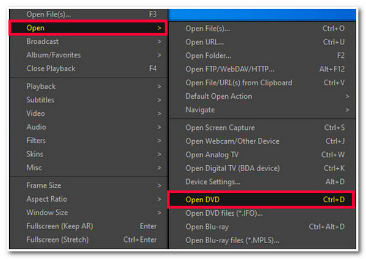Open the Misc submenu
The width and height of the screenshot is (366, 259).
(88, 168)
